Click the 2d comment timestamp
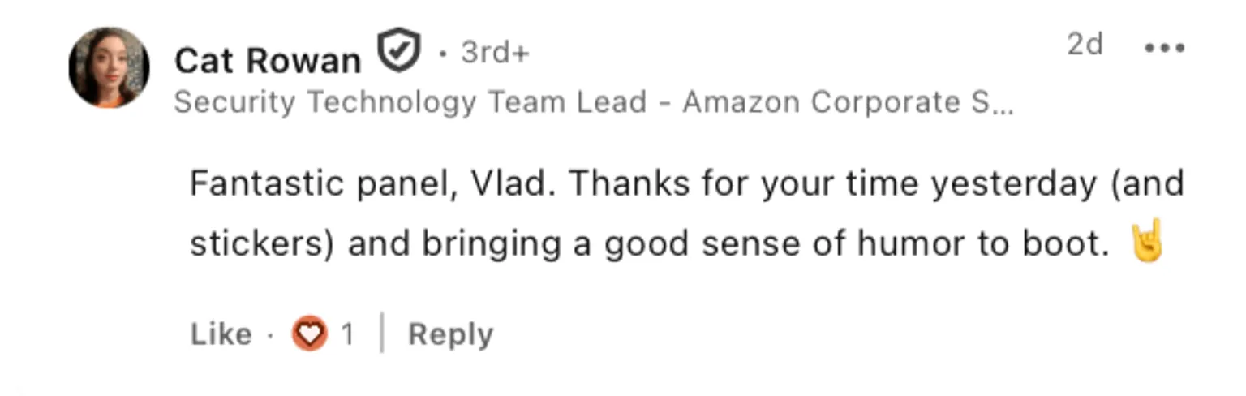1246x396 pixels. coord(1085,45)
